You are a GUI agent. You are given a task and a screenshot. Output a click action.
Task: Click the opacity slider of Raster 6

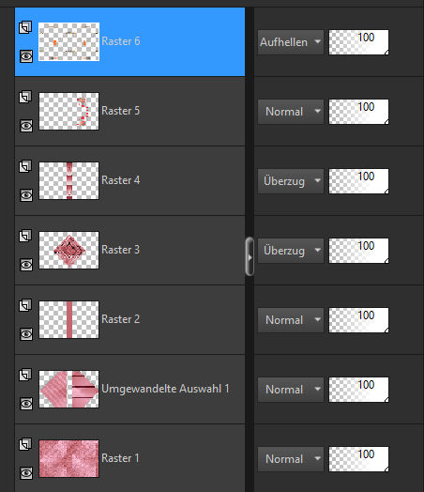359,42
